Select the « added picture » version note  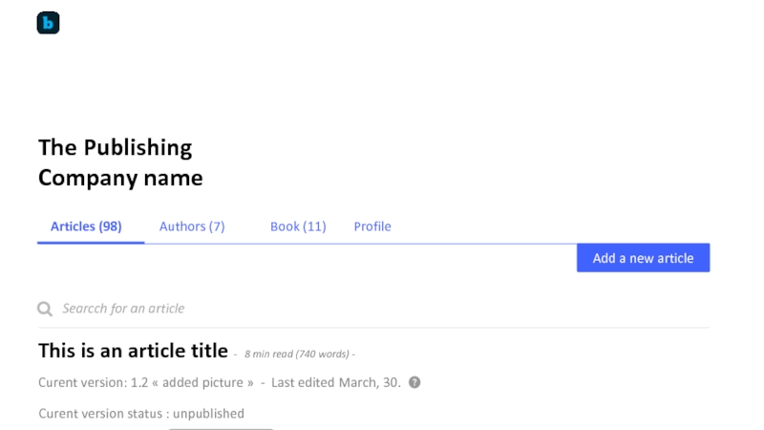click(207, 382)
